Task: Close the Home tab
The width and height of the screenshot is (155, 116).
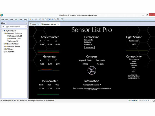Action: pos(38,24)
